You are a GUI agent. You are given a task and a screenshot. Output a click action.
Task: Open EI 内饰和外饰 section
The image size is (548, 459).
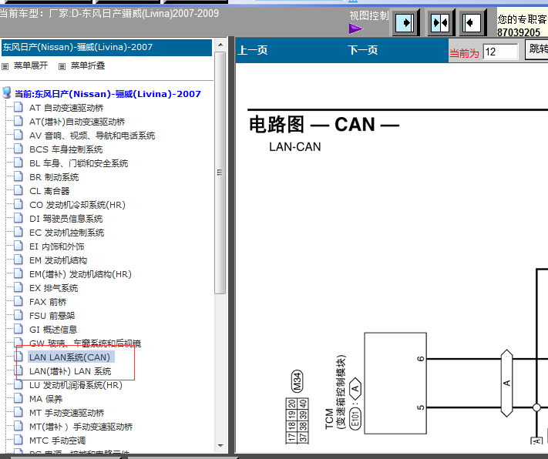56,246
